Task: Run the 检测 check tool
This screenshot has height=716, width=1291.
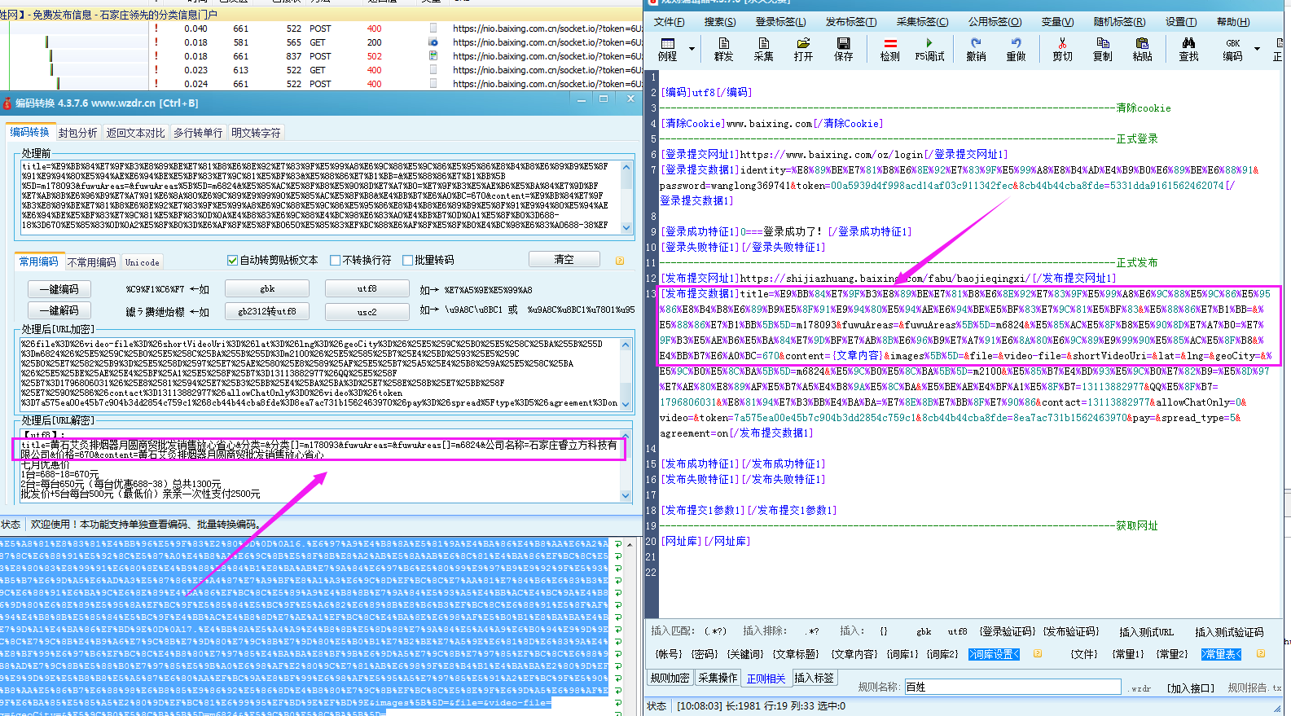Action: point(889,49)
